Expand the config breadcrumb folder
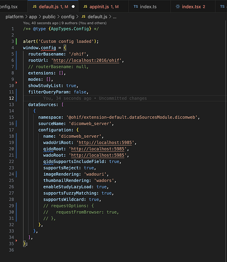This screenshot has width=227, height=262. pos(68,17)
